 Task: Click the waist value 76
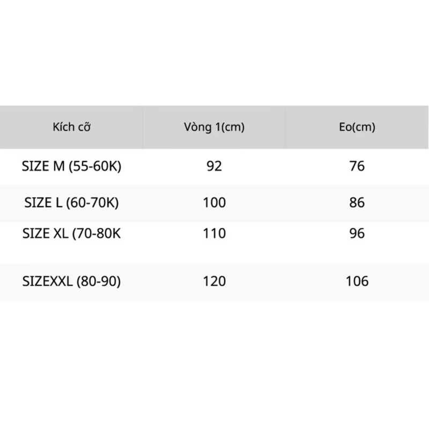coord(357,166)
